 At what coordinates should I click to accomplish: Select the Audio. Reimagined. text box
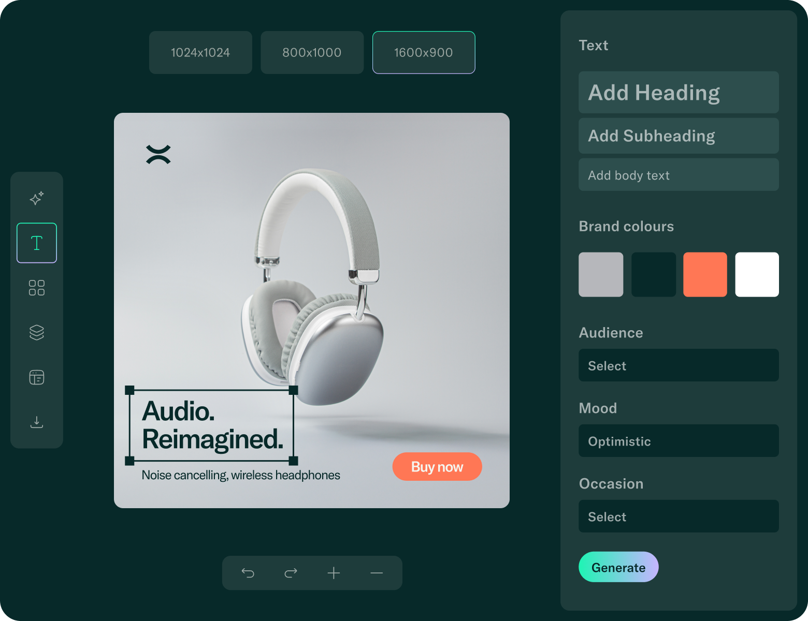212,425
